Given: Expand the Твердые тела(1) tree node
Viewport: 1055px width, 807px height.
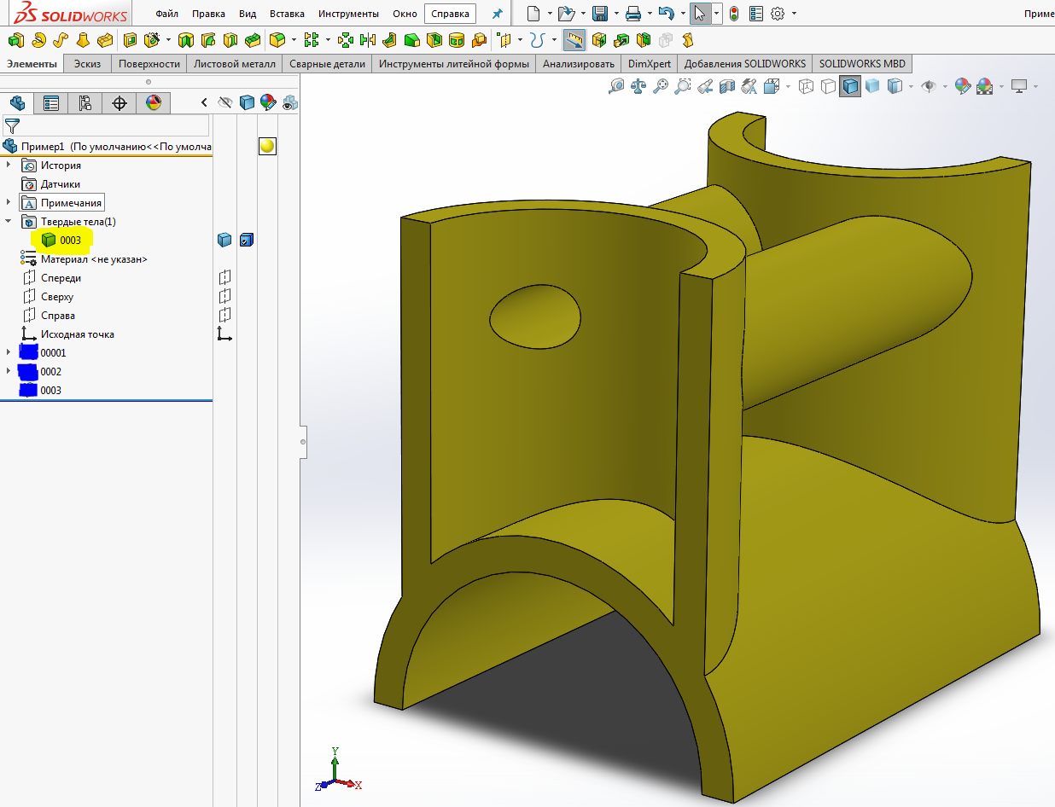Looking at the screenshot, I should 8,221.
